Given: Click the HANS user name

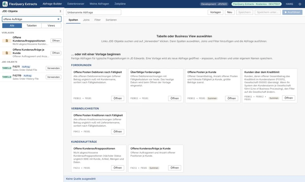Looking at the screenshot, I should [x=289, y=4].
